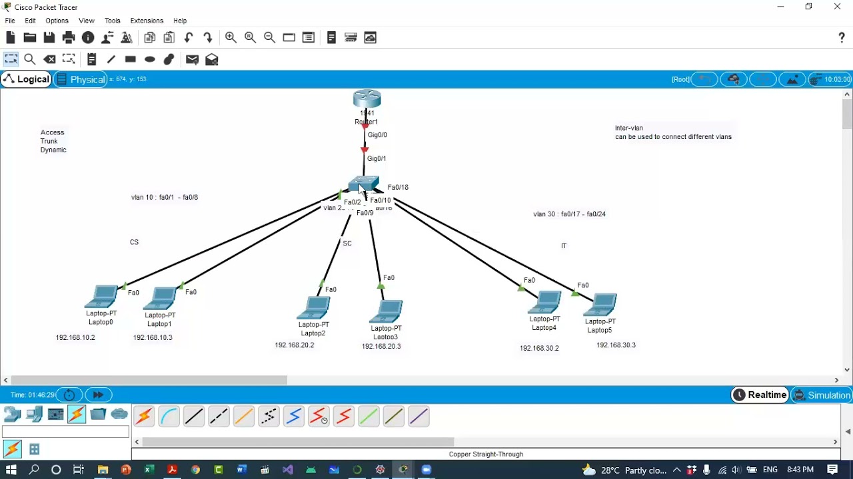Open the View menu
This screenshot has height=479, width=853.
(x=87, y=21)
